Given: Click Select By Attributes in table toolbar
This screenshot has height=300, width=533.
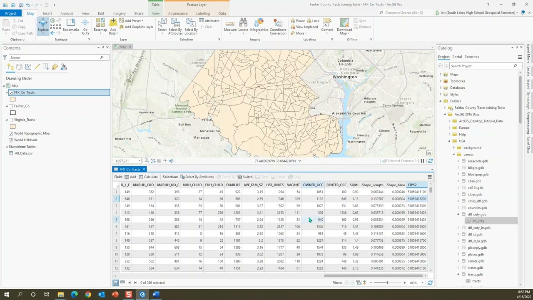Looking at the screenshot, I should (197, 177).
